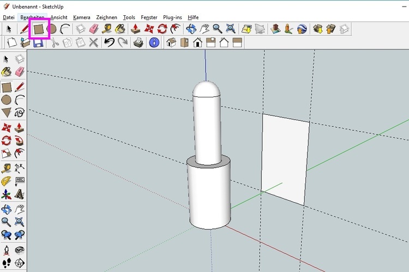Select the Protractor tool
This screenshot has width=409, height=272.
6,181
